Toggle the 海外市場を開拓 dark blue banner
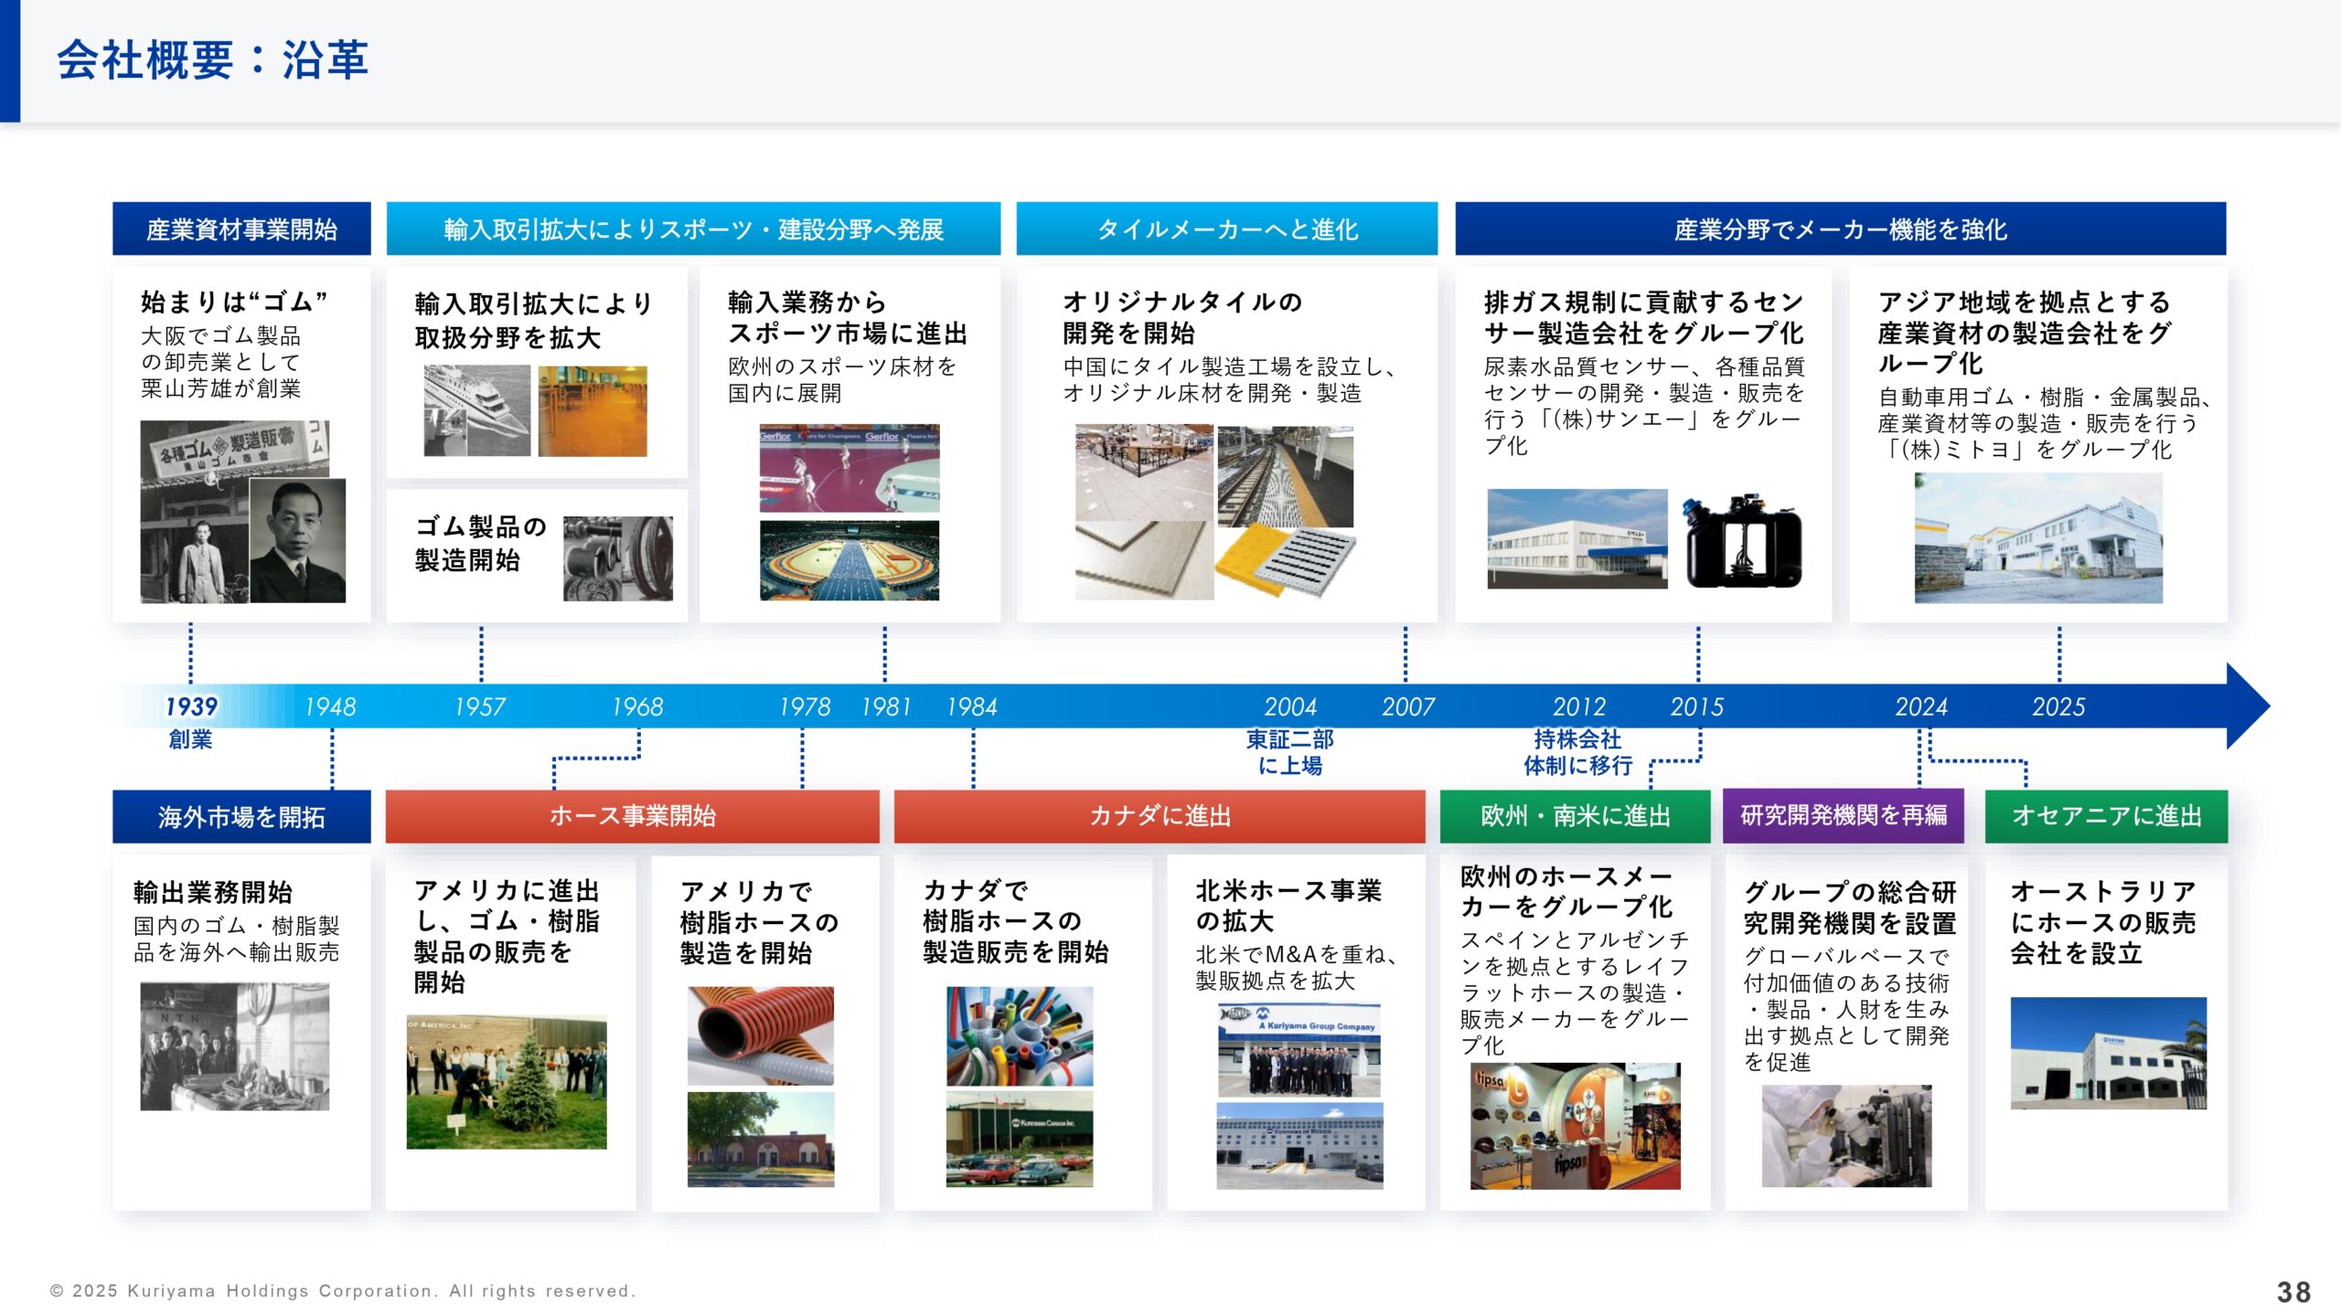Viewport: 2341px width, 1316px height. click(x=241, y=816)
